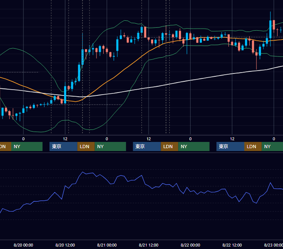Click the 8/20 12:00 date label
Screen dimensions: 283x249
pyautogui.click(x=65, y=245)
